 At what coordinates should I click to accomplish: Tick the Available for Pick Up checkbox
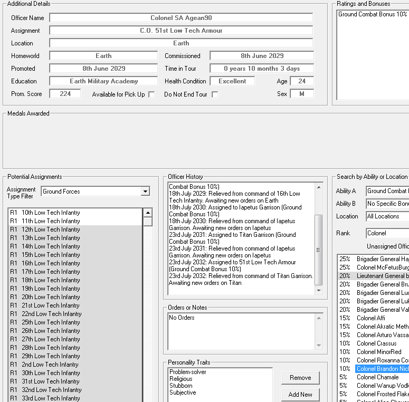coord(151,94)
